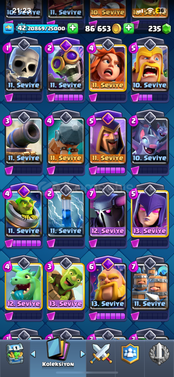
Task: Tap the green plus next to gold
Action: tap(129, 29)
